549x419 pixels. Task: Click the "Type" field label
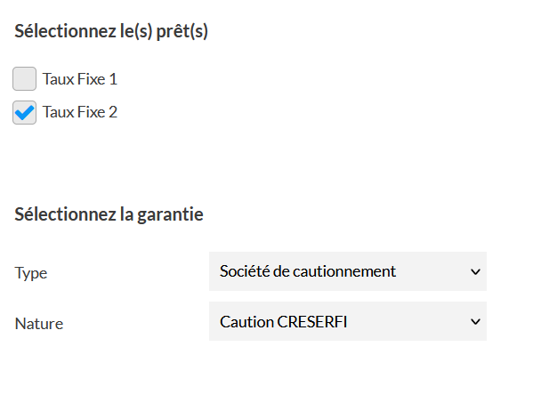point(31,273)
